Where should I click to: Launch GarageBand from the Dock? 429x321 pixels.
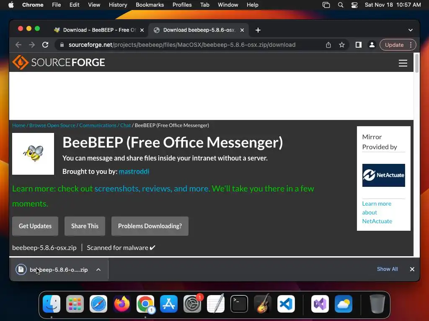(263, 304)
